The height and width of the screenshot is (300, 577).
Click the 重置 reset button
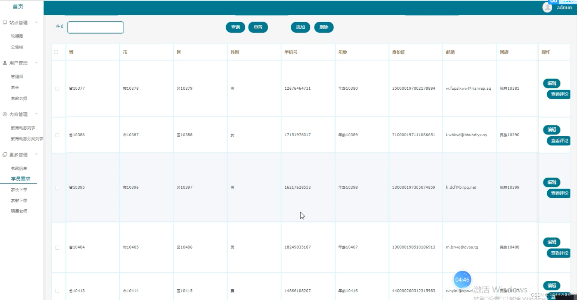(258, 27)
